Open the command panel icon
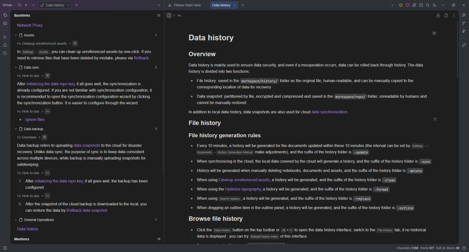The height and width of the screenshot is (252, 469). point(421,5)
